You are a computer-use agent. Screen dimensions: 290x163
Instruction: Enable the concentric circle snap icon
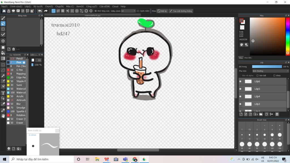77,11
